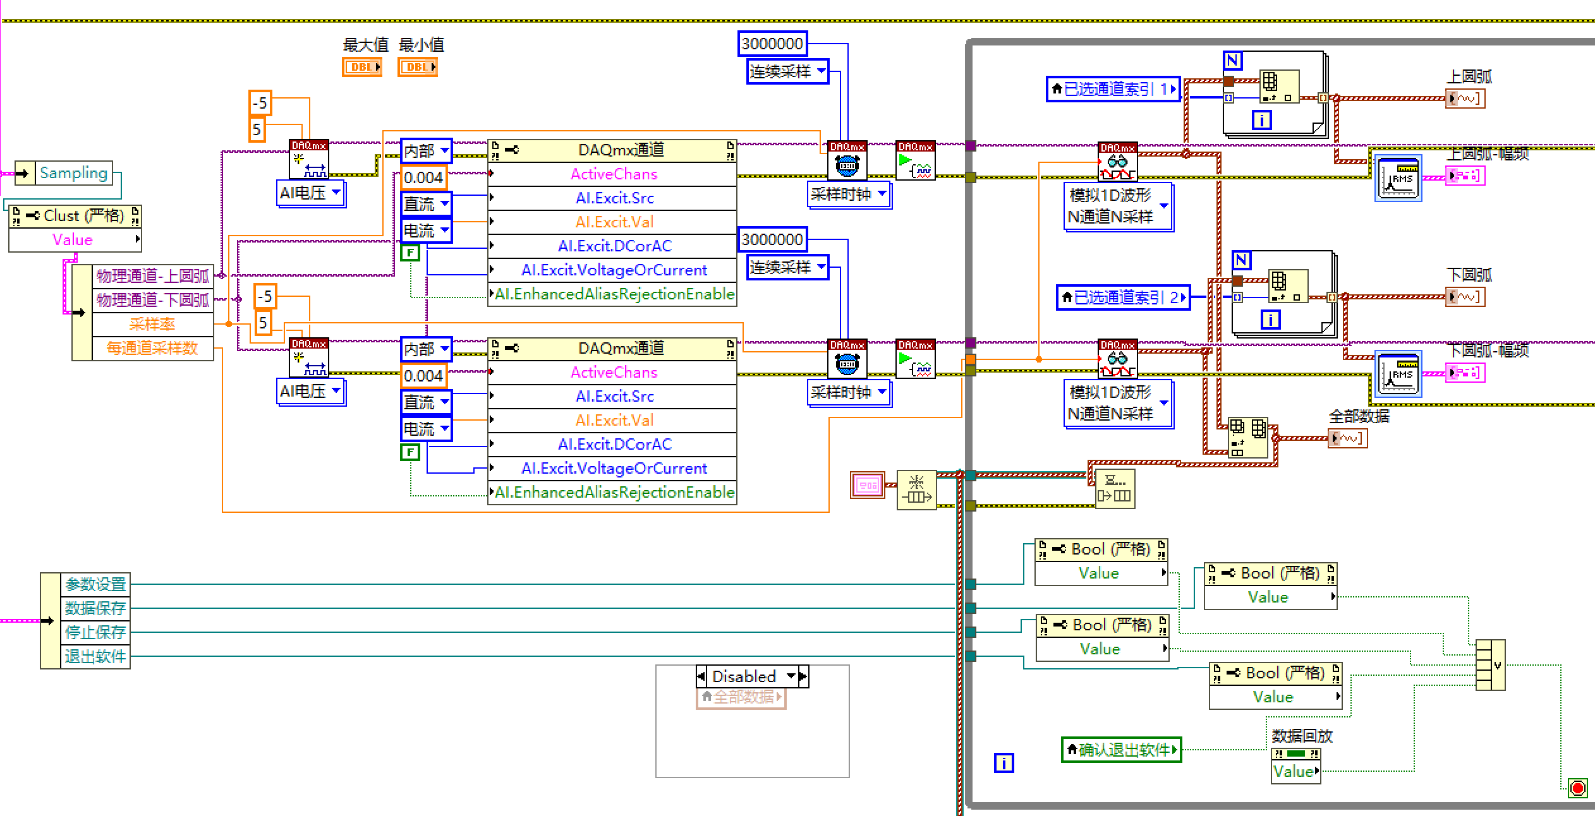Select AI.Excit.DCorAC in lower property node

[x=612, y=445]
